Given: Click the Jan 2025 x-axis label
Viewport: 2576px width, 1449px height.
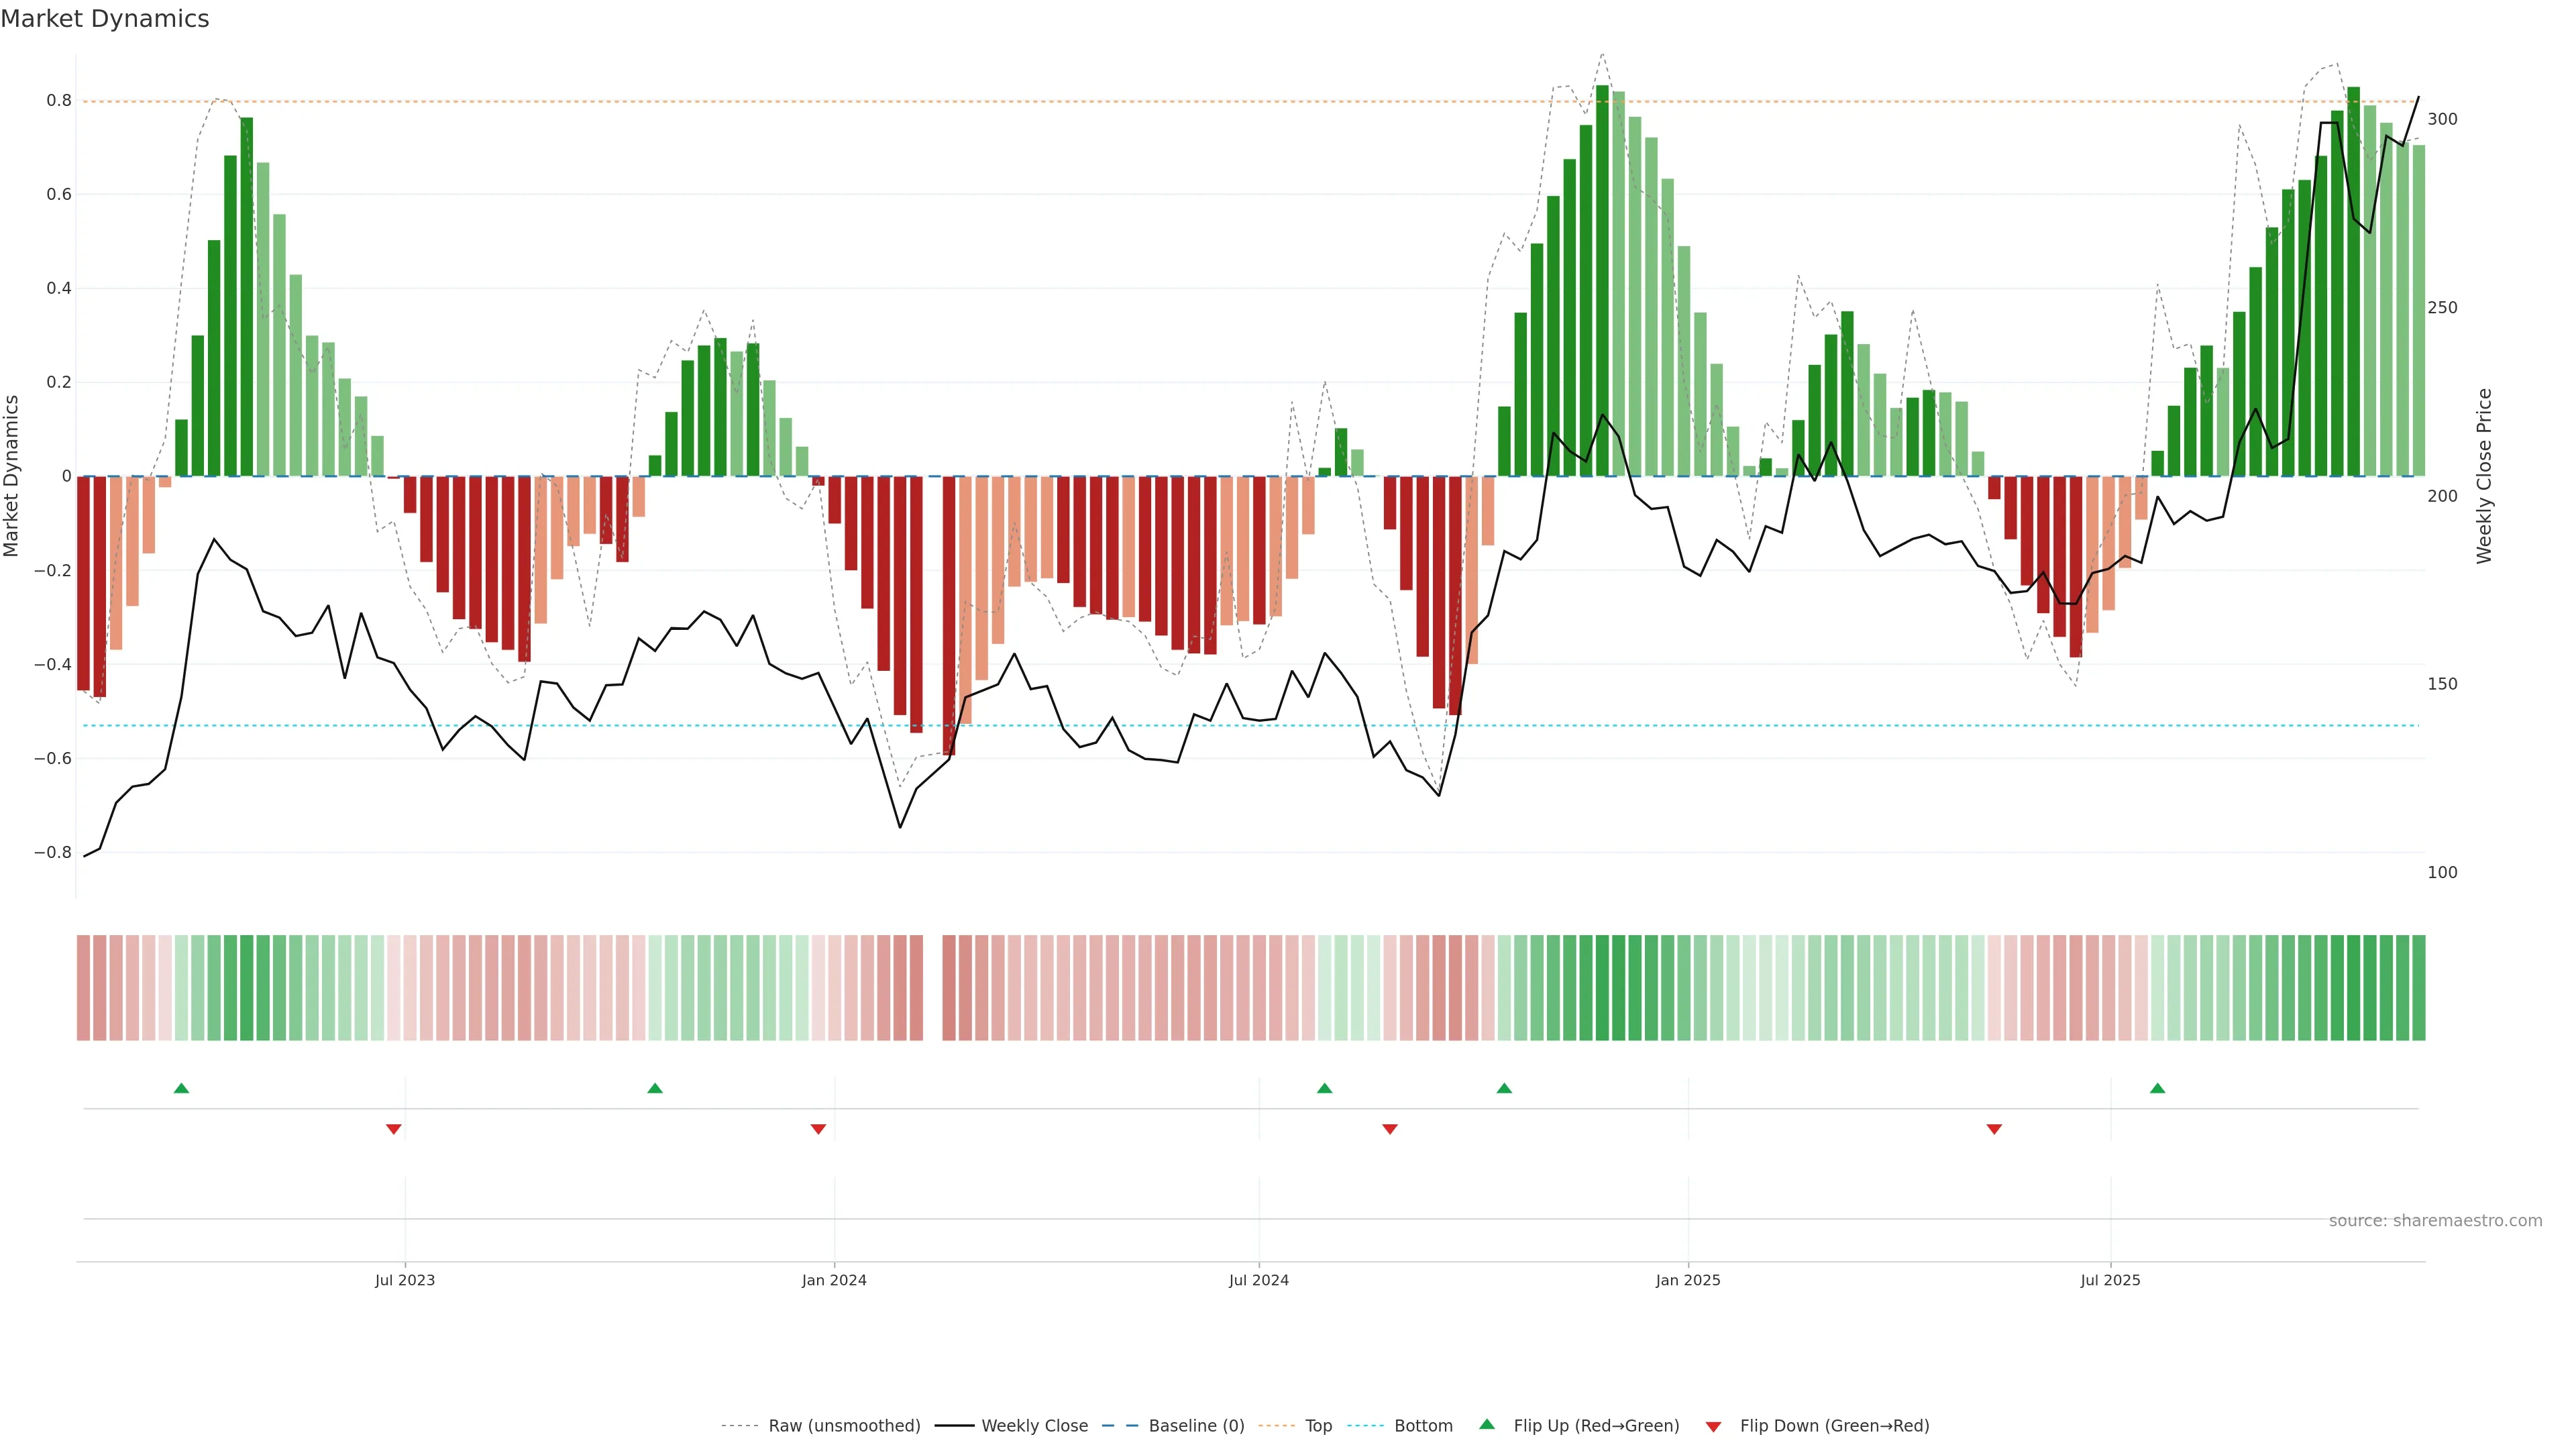Looking at the screenshot, I should (x=1688, y=1280).
